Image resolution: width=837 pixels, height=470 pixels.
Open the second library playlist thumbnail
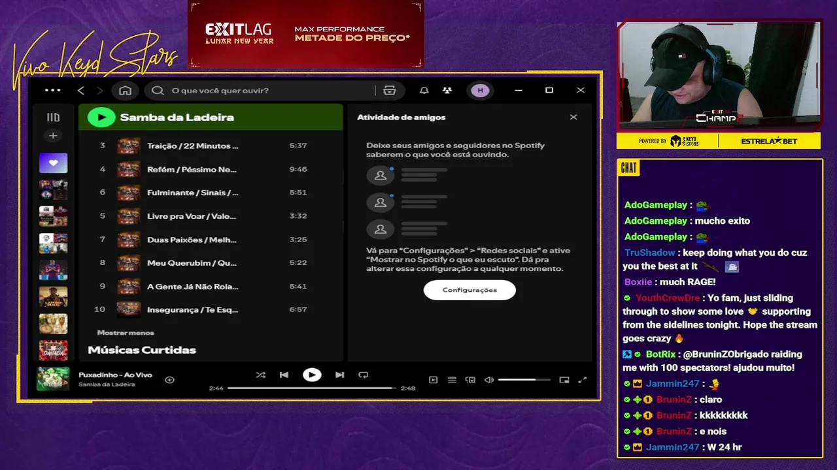coord(53,190)
